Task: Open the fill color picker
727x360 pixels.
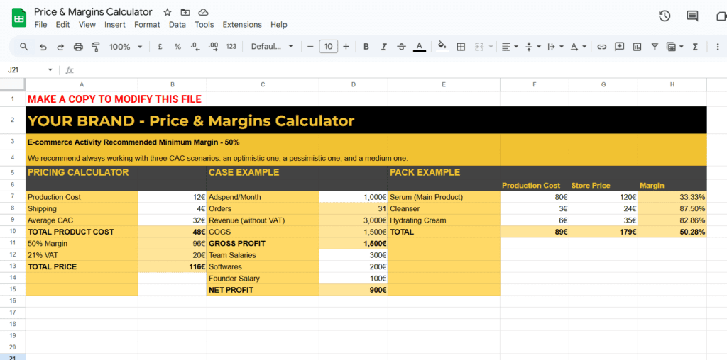Action: point(442,47)
